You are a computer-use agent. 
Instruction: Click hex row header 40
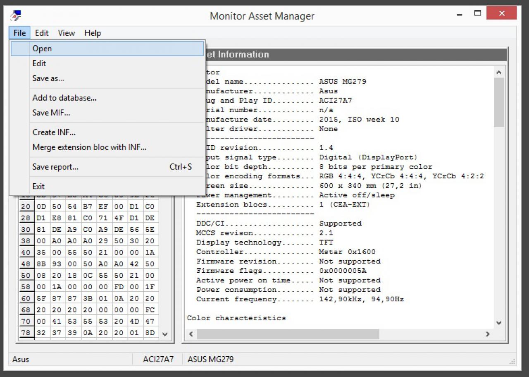pyautogui.click(x=26, y=252)
